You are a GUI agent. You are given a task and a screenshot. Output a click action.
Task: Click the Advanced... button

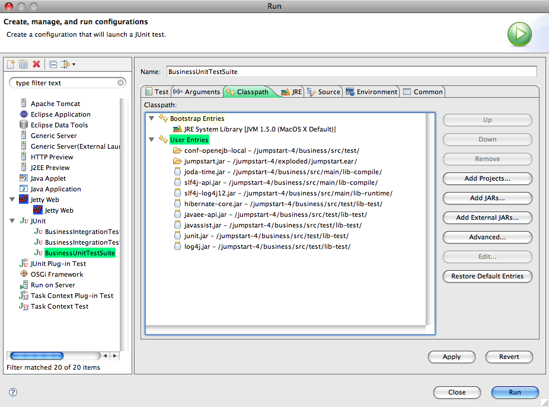coord(487,238)
